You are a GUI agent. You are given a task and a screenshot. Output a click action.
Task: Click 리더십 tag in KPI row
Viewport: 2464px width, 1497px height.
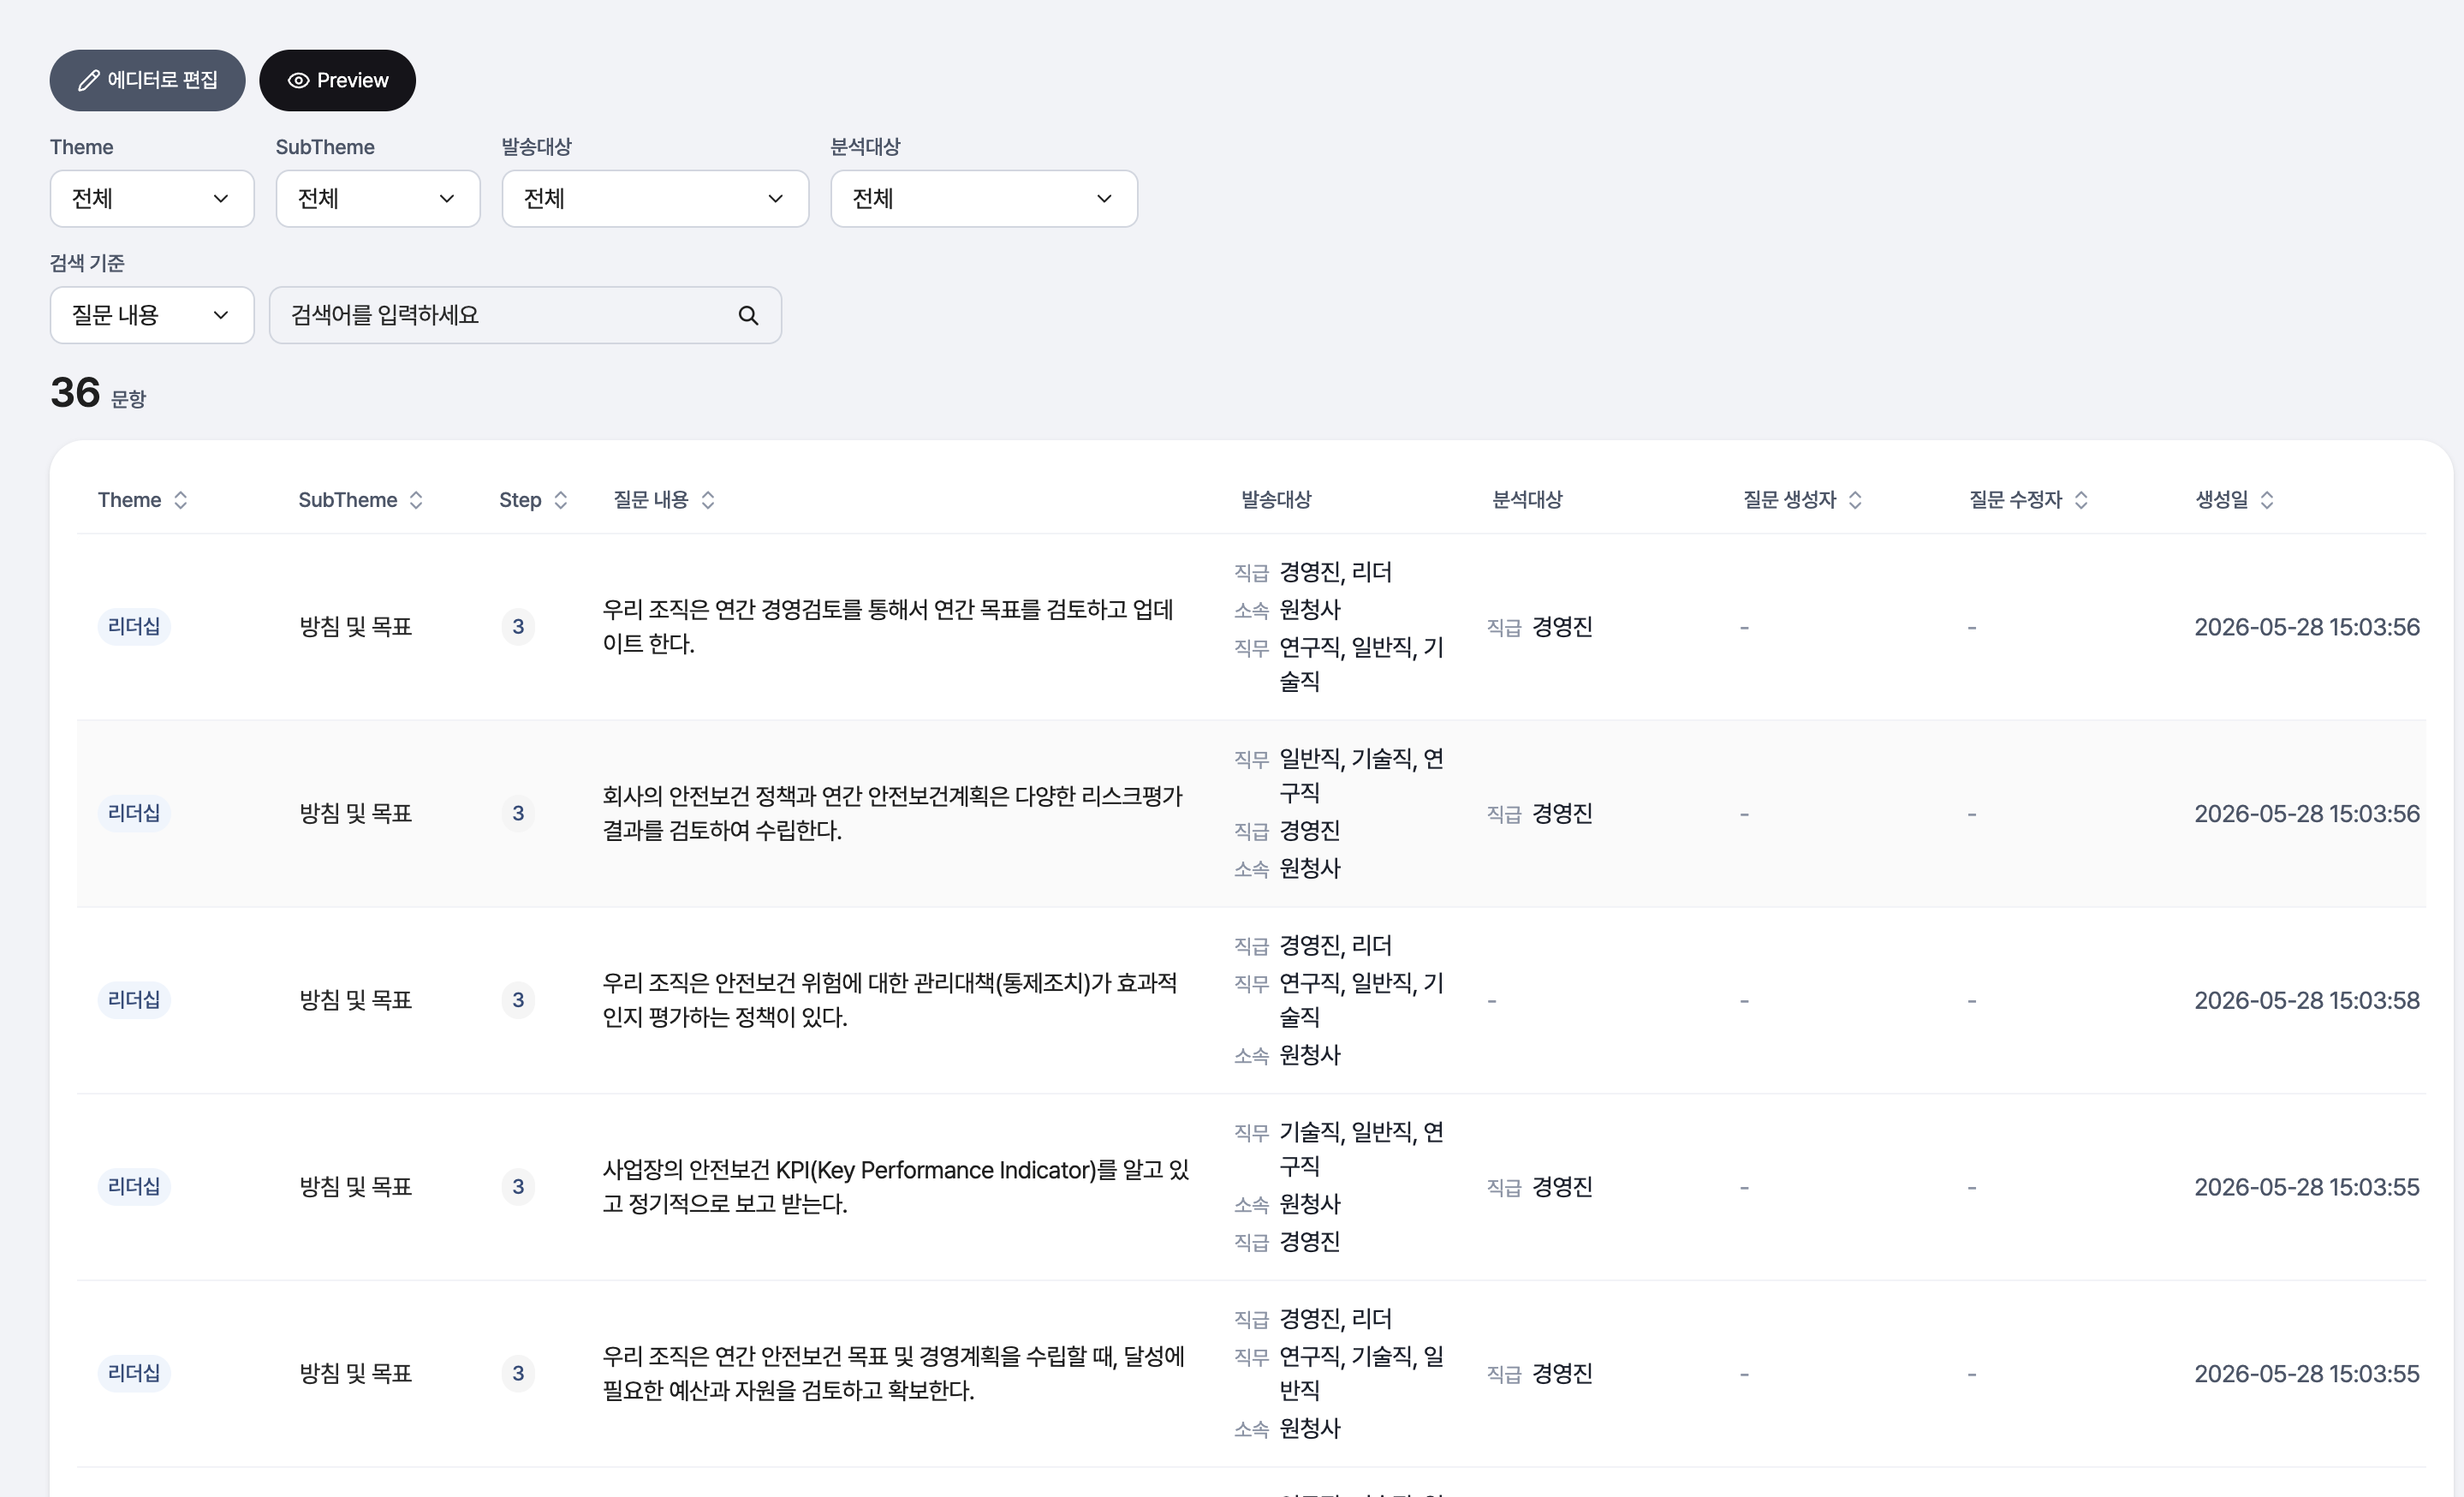pyautogui.click(x=134, y=1187)
